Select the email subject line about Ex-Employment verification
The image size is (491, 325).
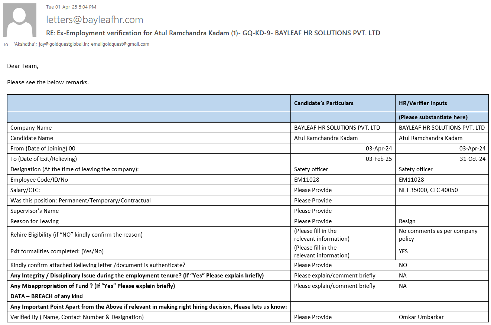[213, 33]
